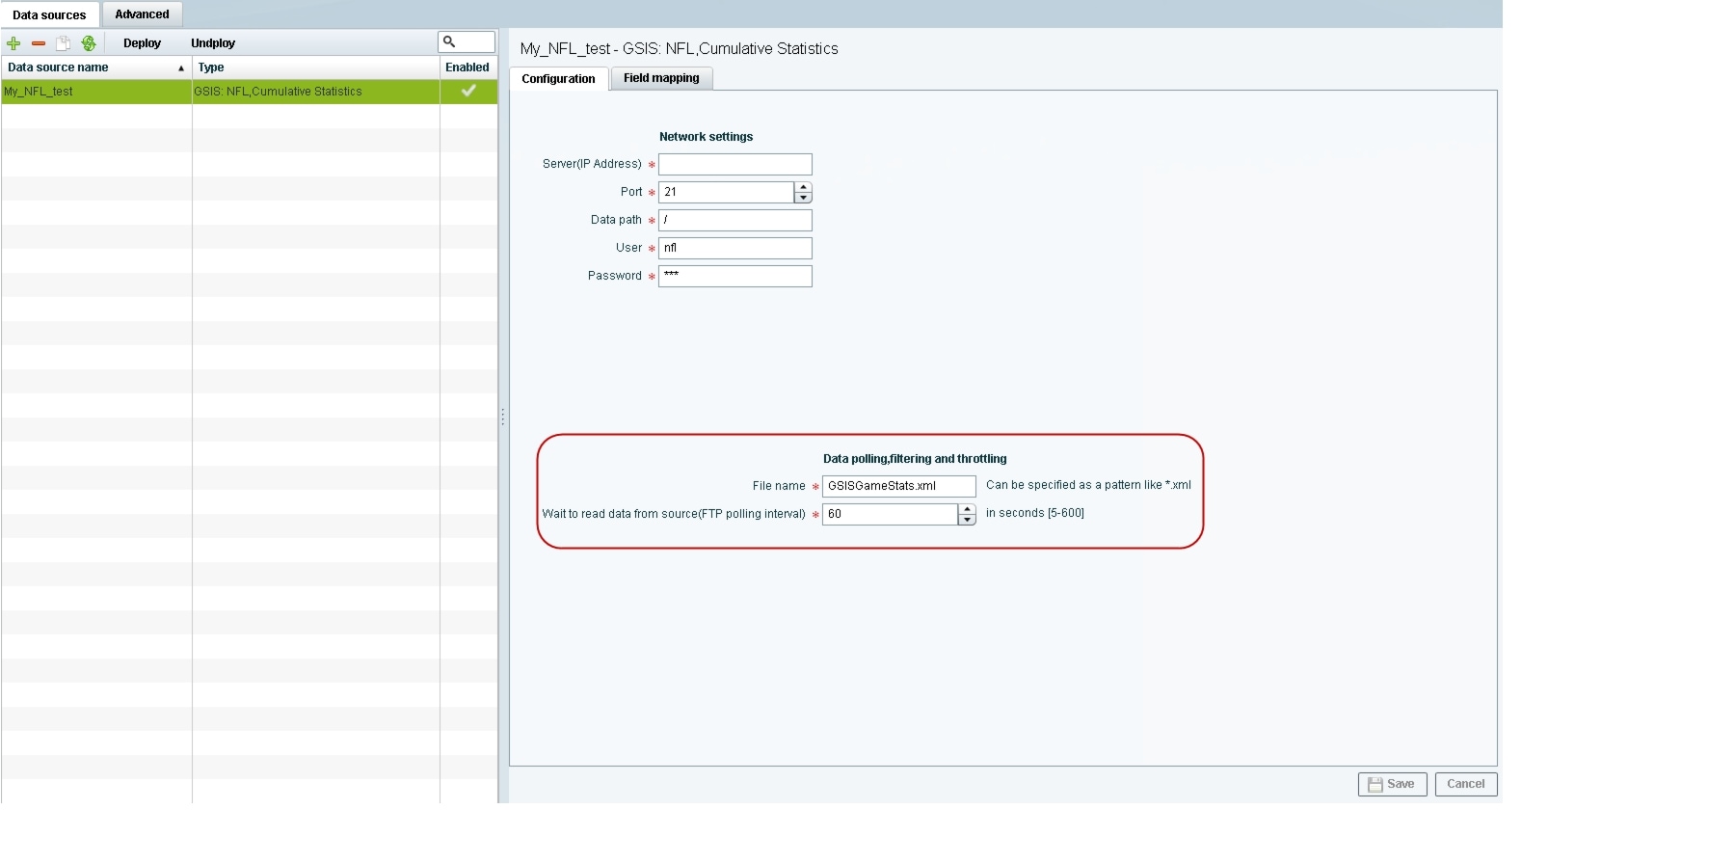This screenshot has height=863, width=1735.
Task: Click the Deploy button
Action: point(142,43)
